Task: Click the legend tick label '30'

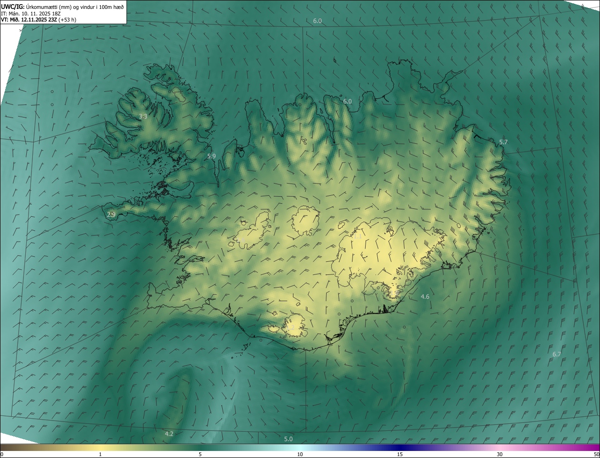Action: pyautogui.click(x=500, y=454)
